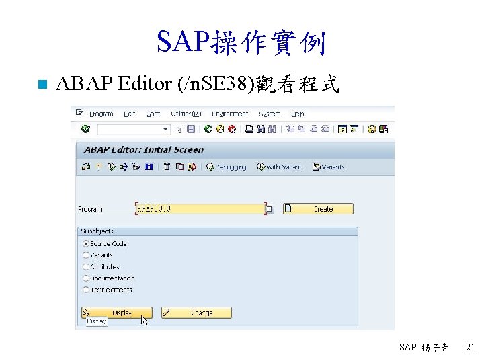Open the search help beside Program field
This screenshot has height=363, width=484.
[270, 208]
